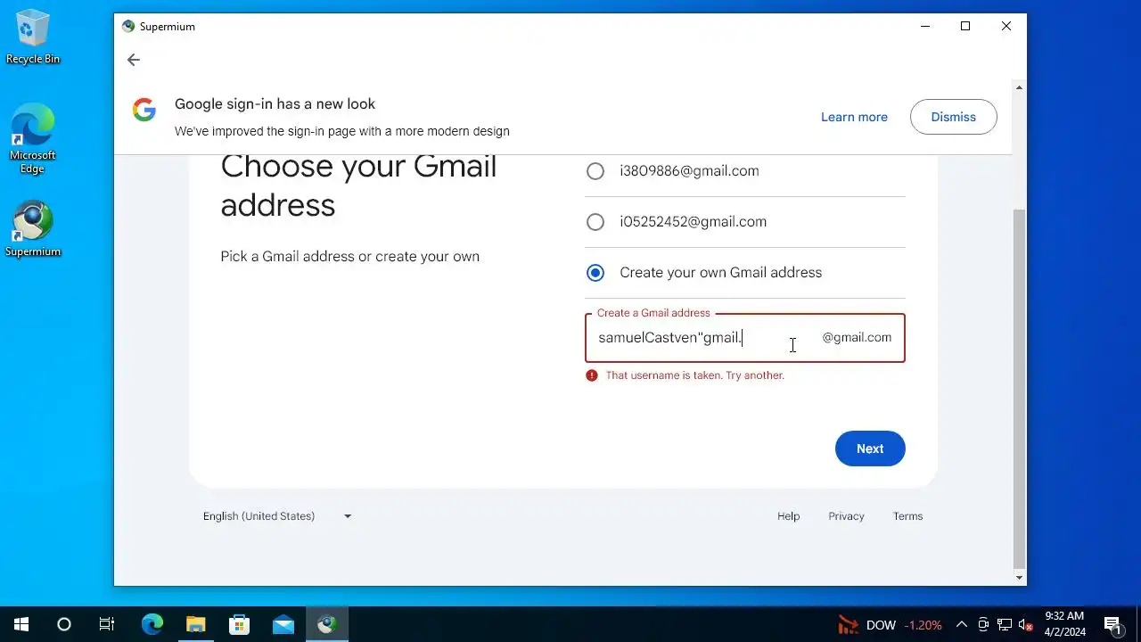Minimize the Supermium window

coord(924,27)
